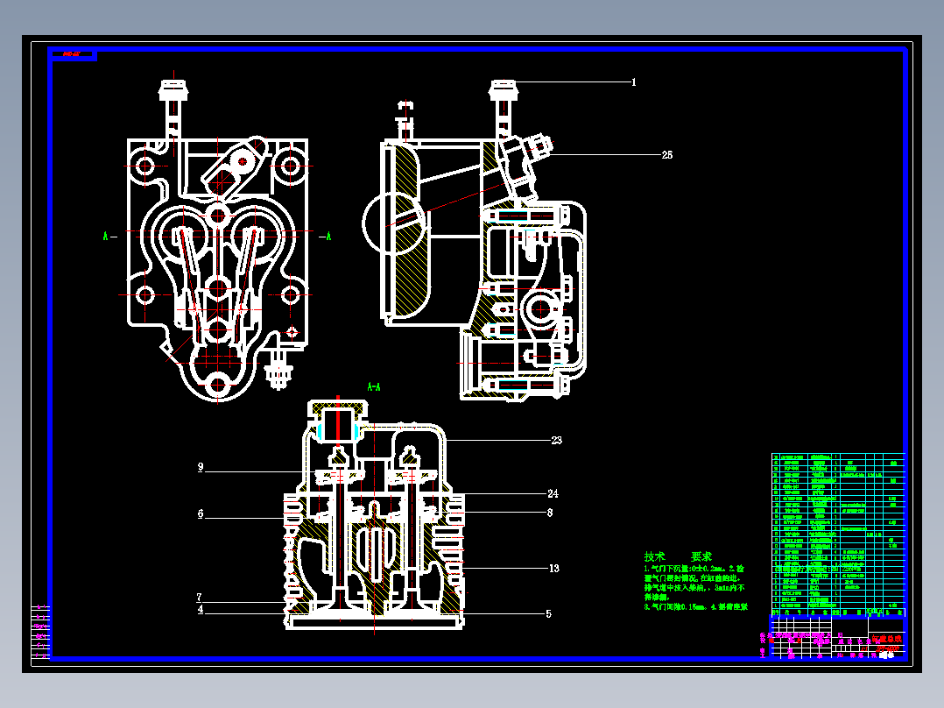944x708 pixels.
Task: Click part callout number 1
Action: (633, 82)
